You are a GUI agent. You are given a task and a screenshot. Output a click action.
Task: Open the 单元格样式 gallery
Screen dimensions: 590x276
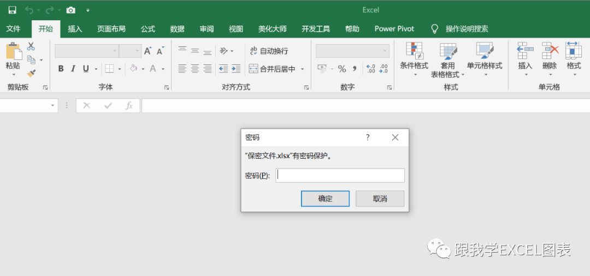(x=485, y=59)
